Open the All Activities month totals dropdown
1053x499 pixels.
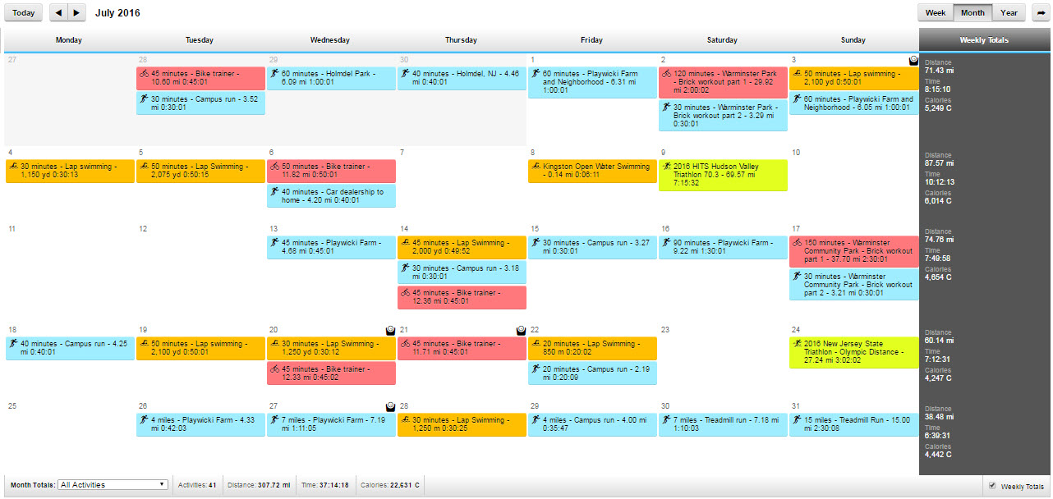[x=113, y=485]
